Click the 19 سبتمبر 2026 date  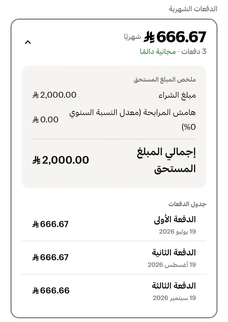tap(174, 298)
